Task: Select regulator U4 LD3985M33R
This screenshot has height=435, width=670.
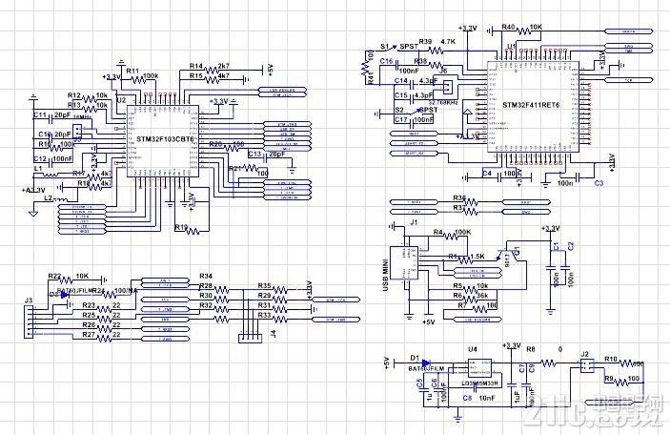Action: pos(479,367)
